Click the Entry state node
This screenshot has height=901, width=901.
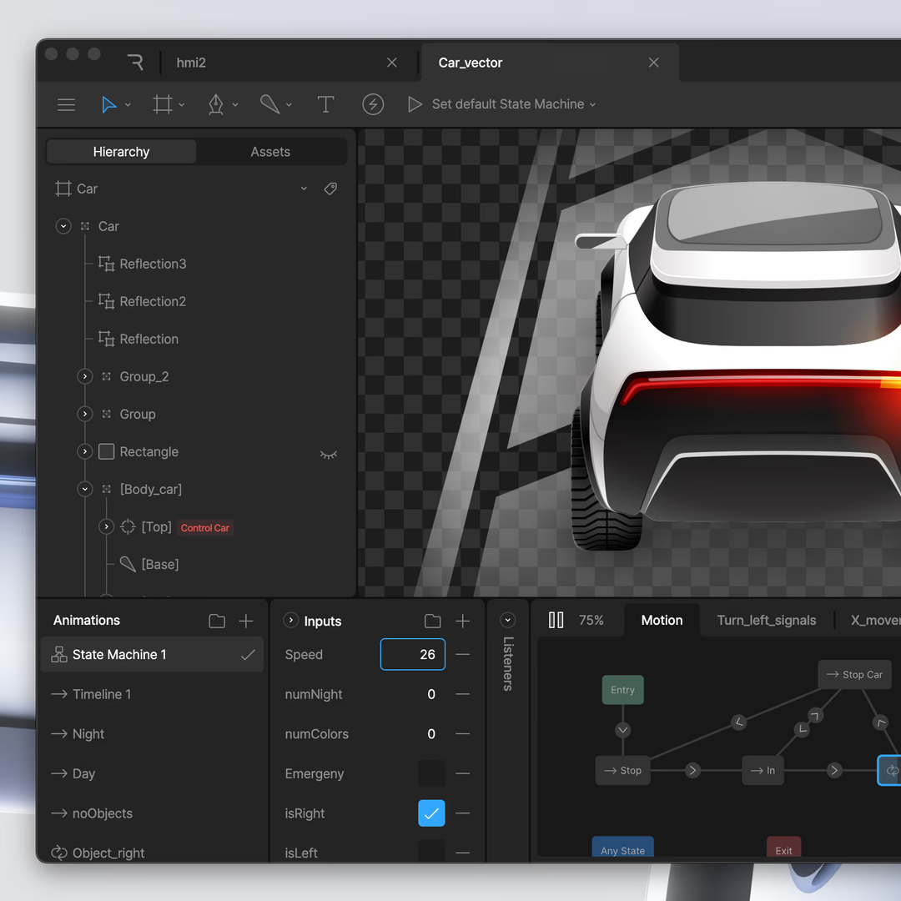point(622,690)
